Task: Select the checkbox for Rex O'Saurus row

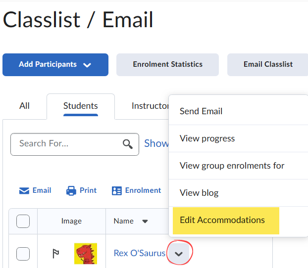Action: (x=23, y=254)
